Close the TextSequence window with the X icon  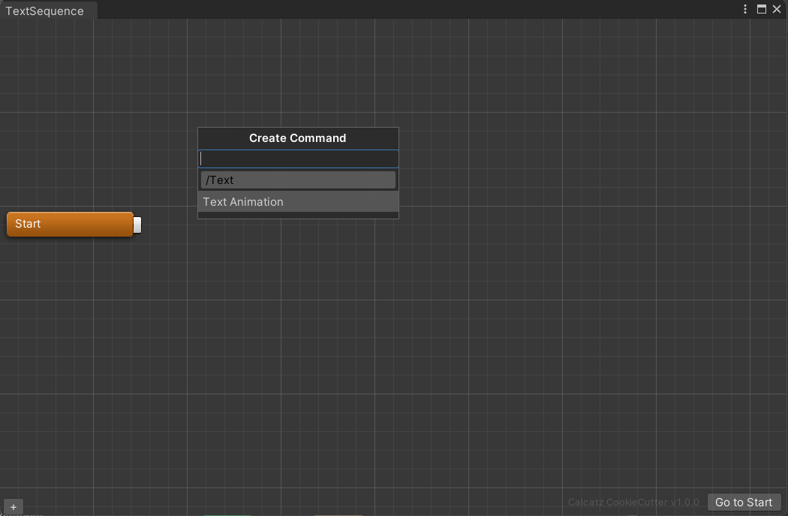pos(777,9)
